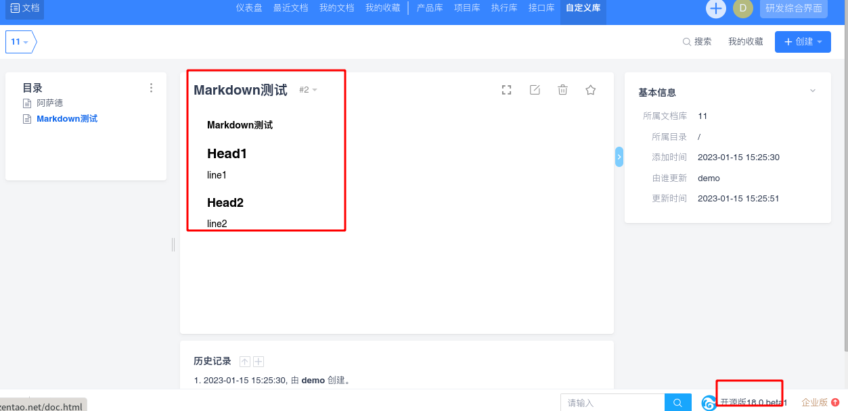Collapse history records with up-arrow icon
The image size is (848, 411).
[x=245, y=362]
